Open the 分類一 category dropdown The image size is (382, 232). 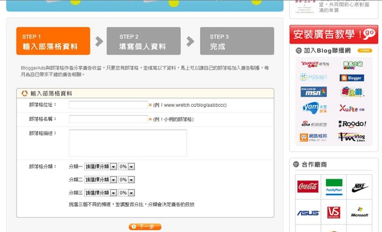tap(101, 167)
